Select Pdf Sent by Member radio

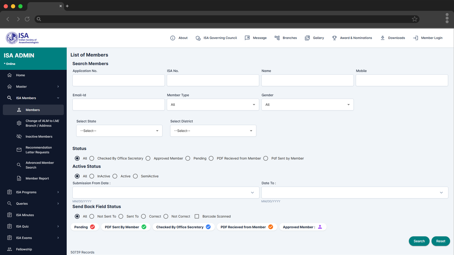266,158
